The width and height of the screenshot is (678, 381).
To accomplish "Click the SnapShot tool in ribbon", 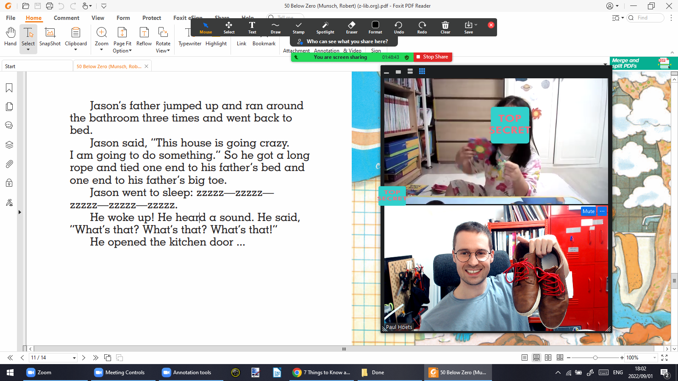I will click(50, 37).
